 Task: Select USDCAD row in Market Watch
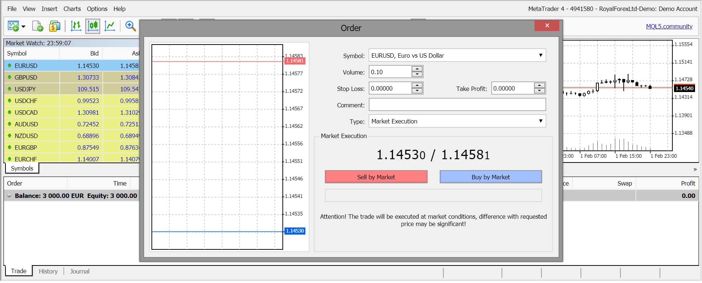[x=72, y=112]
